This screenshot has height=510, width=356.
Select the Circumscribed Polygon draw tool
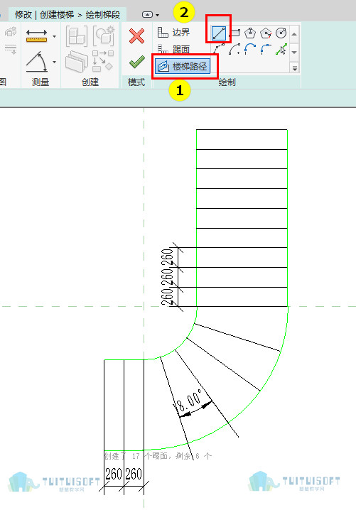[x=266, y=33]
